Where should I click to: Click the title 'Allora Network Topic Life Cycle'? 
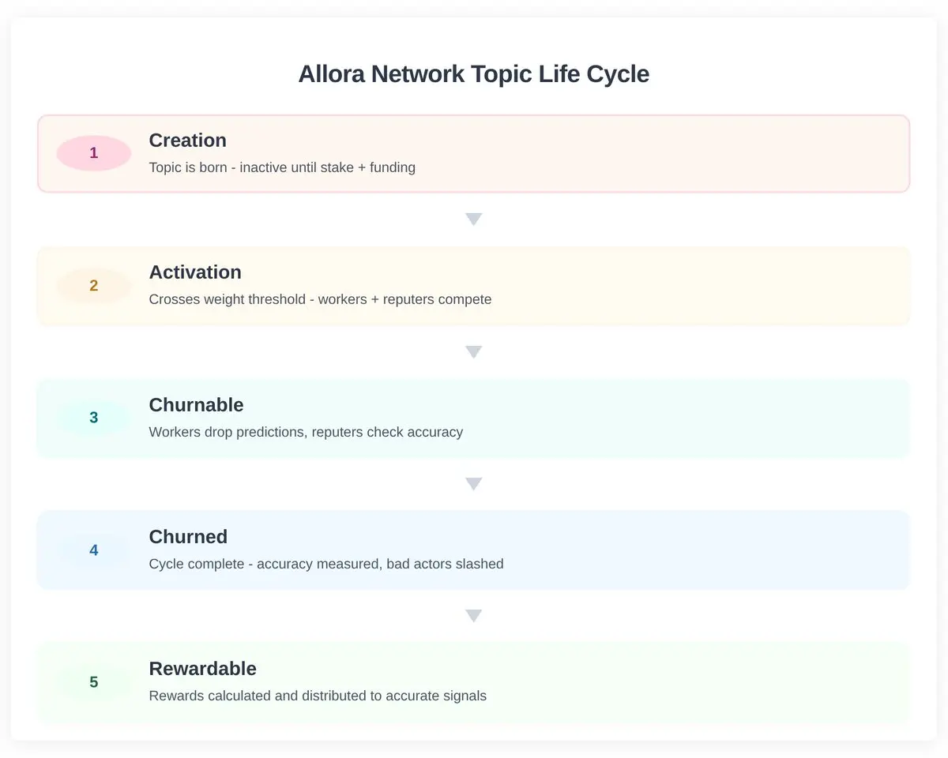(474, 74)
